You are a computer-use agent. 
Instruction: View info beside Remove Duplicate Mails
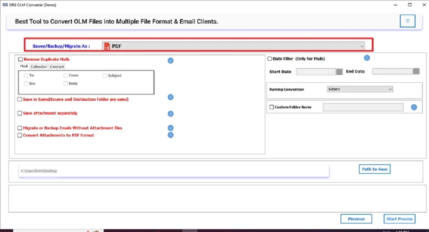(170, 60)
